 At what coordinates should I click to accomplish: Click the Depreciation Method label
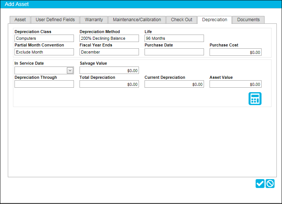click(100, 32)
